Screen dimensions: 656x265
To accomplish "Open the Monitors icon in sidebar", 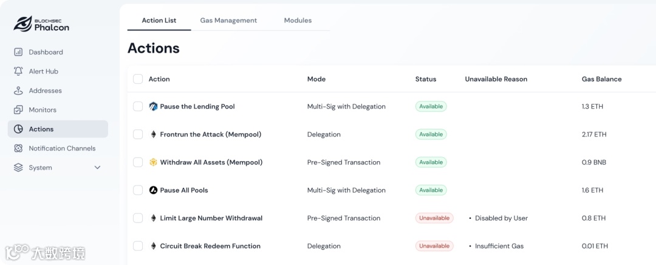I will 18,110.
